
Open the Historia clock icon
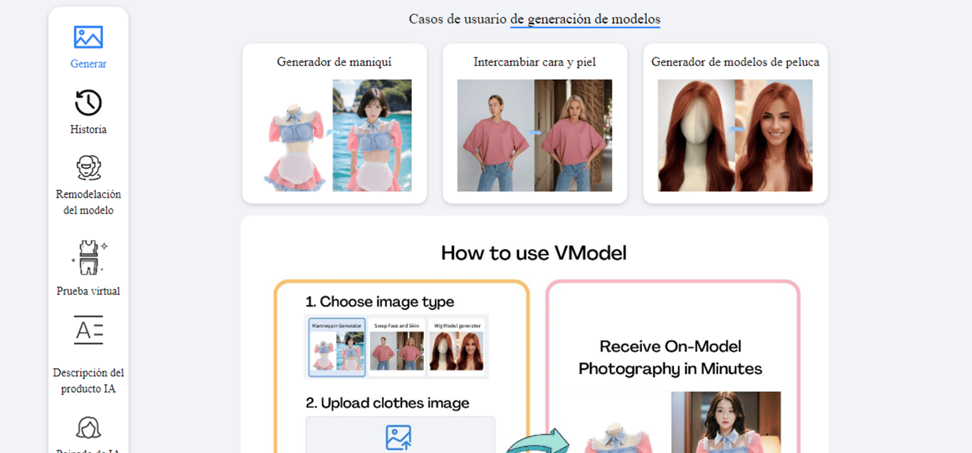(88, 102)
